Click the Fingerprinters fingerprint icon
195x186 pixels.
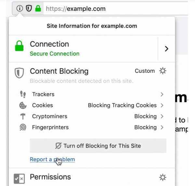pos(23,127)
